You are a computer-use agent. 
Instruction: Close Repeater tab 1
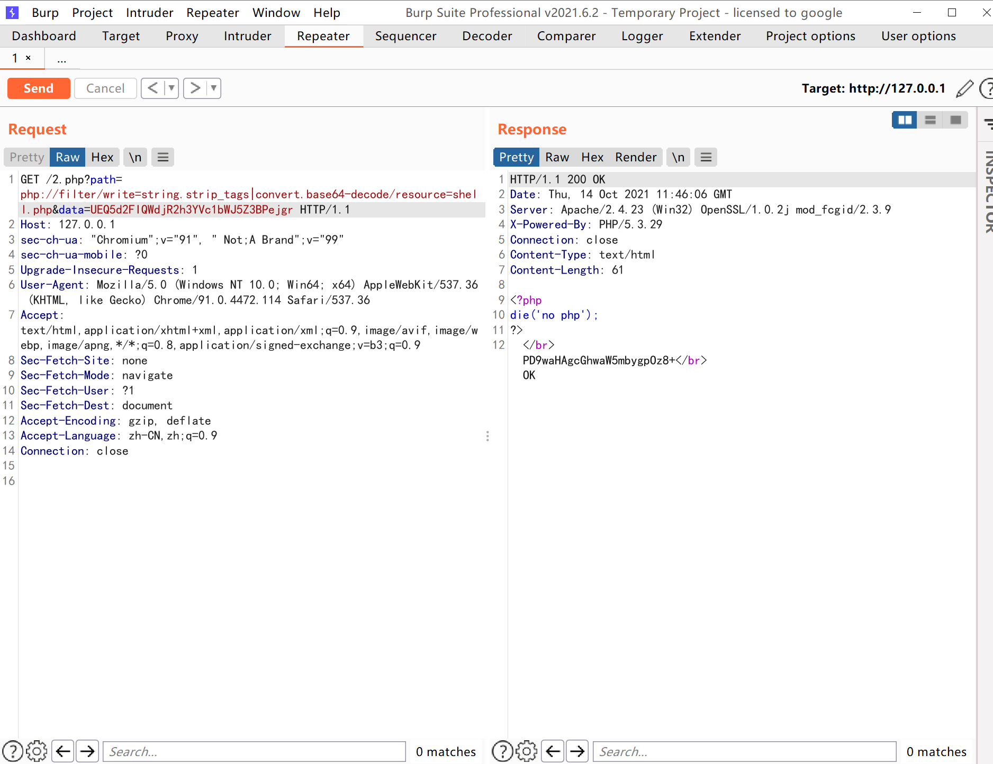click(x=28, y=58)
